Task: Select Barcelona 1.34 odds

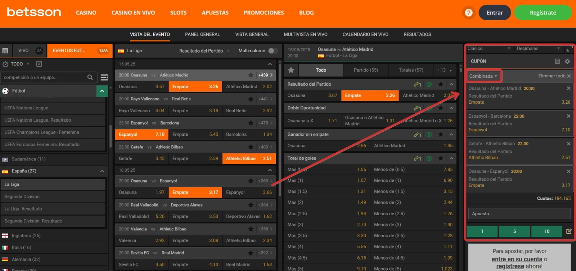Action: click(249, 134)
